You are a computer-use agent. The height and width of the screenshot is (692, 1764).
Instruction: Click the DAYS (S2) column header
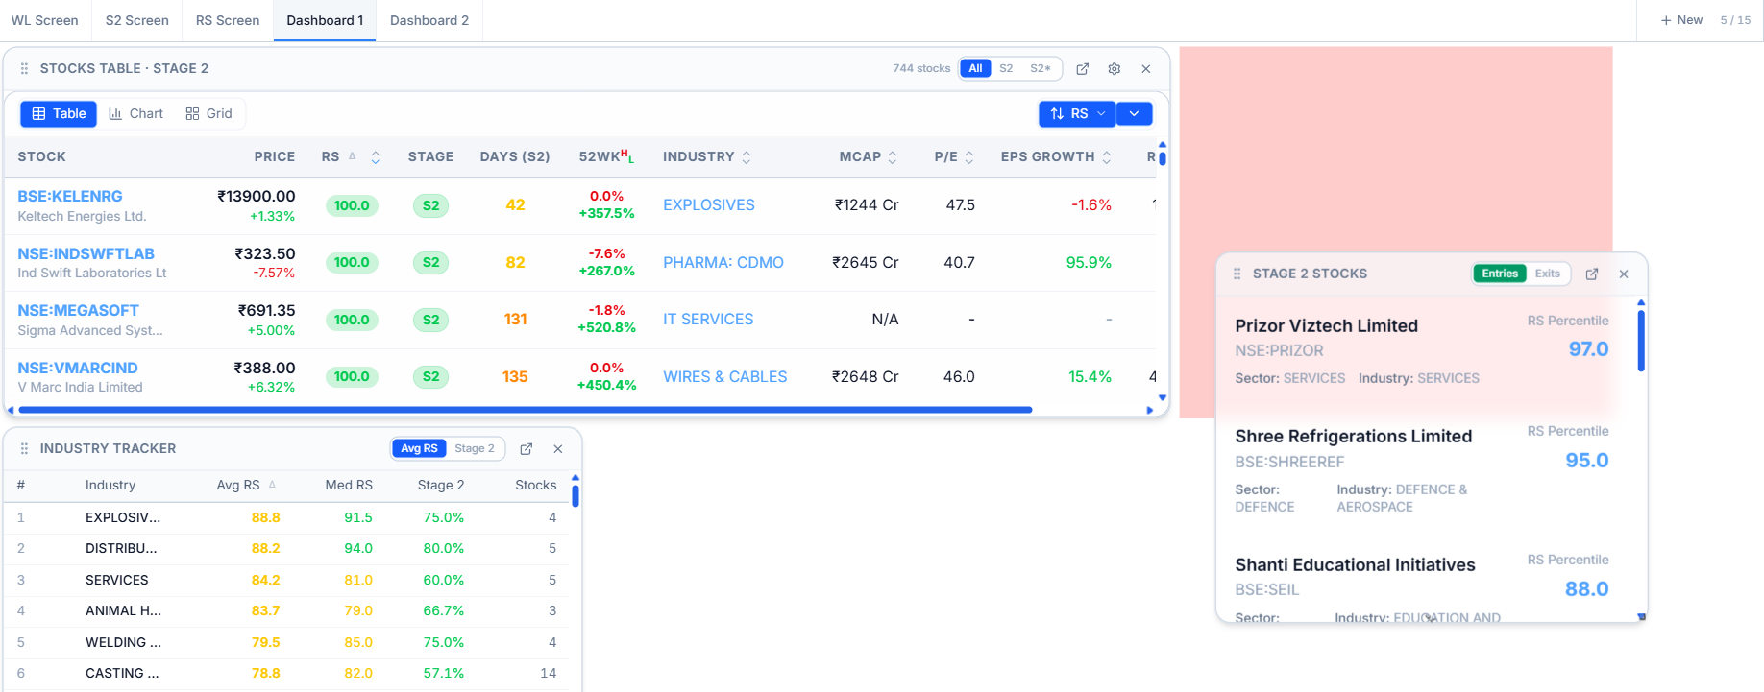pos(515,157)
